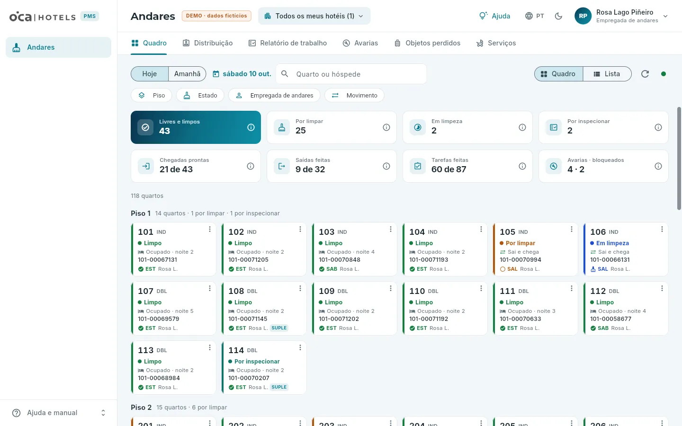Open info icon on Livres e limpos card
The width and height of the screenshot is (682, 426).
pos(251,127)
